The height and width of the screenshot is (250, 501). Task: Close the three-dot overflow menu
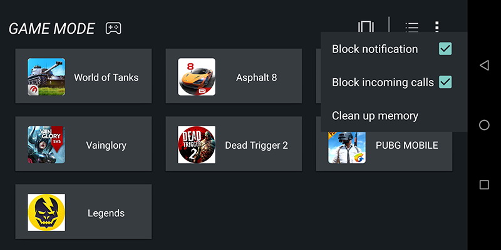436,27
